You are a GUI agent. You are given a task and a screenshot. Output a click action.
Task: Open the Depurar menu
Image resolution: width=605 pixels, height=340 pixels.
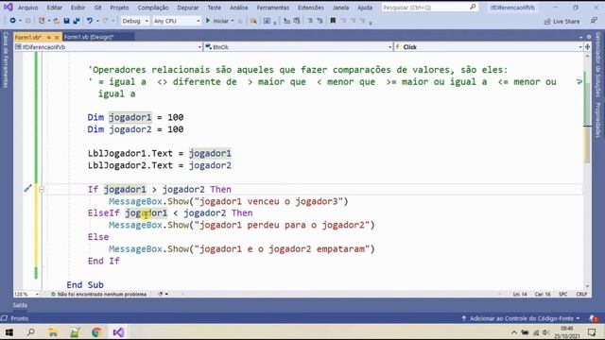pyautogui.click(x=188, y=8)
